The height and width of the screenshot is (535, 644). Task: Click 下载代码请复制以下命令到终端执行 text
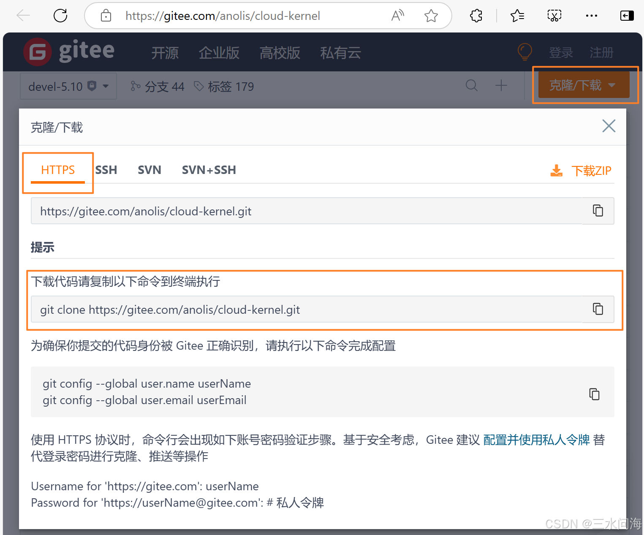click(x=125, y=281)
